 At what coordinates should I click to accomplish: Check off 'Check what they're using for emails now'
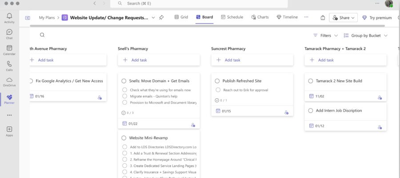(x=124, y=90)
